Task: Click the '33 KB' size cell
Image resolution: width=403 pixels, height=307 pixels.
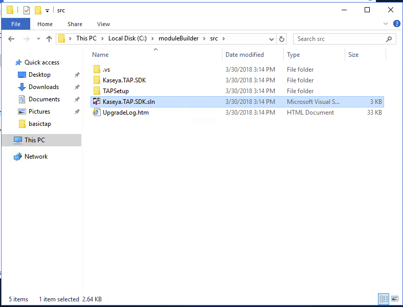Action: click(374, 113)
